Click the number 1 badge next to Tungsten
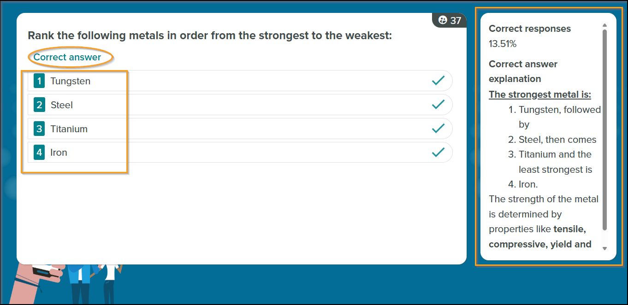Image resolution: width=628 pixels, height=305 pixels. click(39, 81)
